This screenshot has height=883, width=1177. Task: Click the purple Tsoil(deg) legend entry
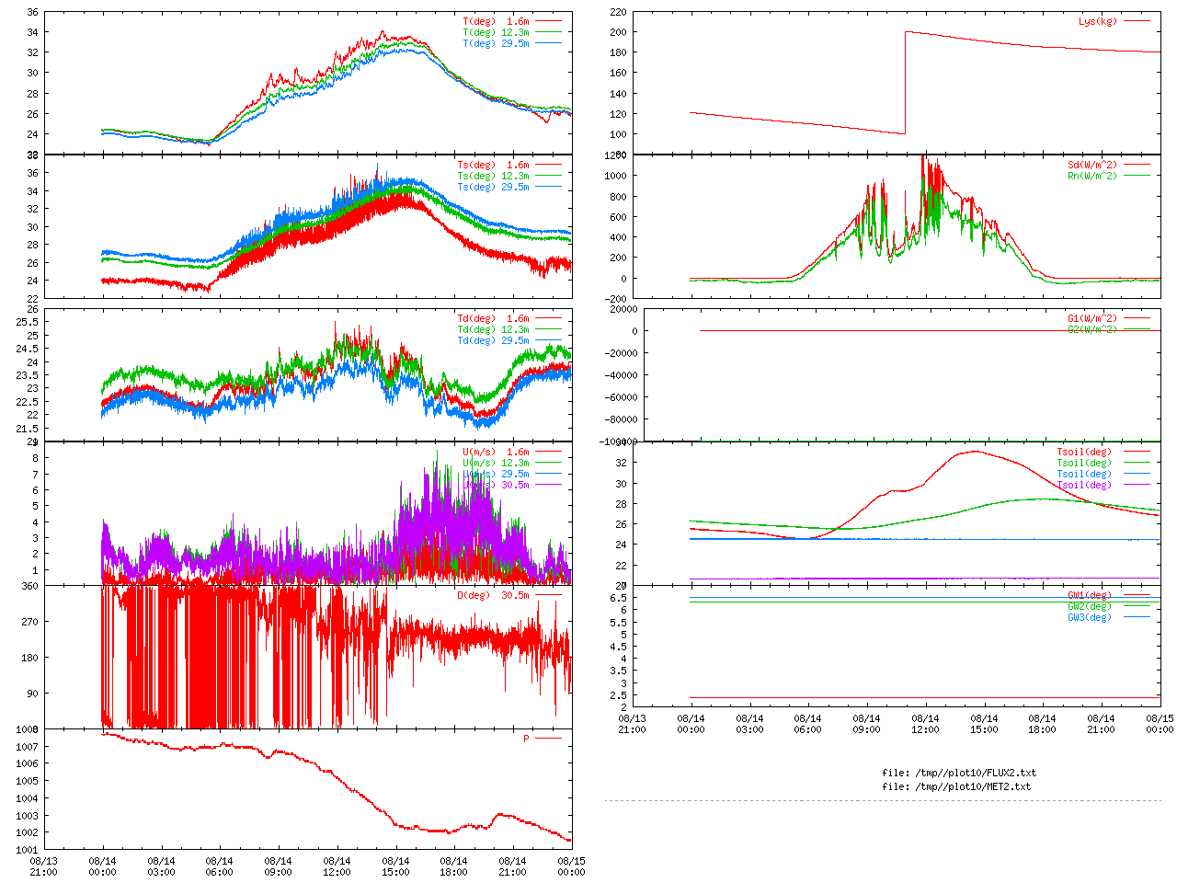pos(1083,485)
